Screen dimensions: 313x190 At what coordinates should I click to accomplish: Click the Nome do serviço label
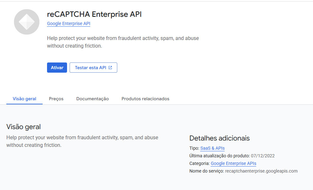coord(207,171)
